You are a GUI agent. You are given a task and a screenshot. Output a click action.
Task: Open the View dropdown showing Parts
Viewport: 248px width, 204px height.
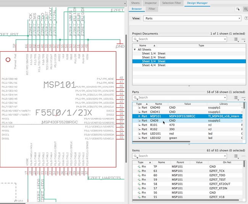(x=192, y=19)
